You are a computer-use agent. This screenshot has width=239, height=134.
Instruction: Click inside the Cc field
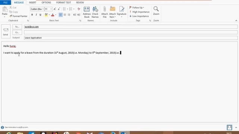pos(131,32)
